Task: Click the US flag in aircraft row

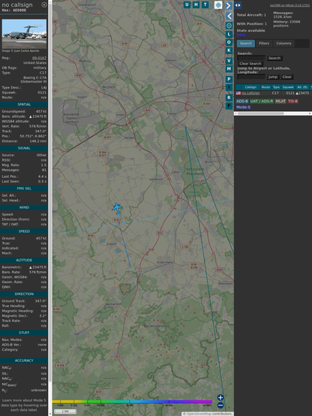Action: pyautogui.click(x=238, y=93)
